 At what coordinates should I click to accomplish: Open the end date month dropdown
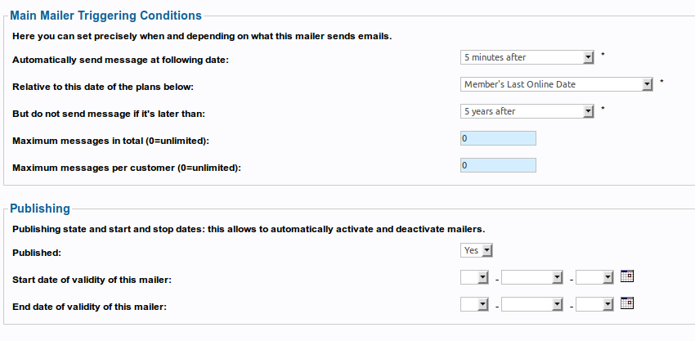point(532,304)
